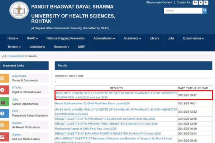Open Result Notification No. 02 GNM Final Year
215x143 pixels.
(92, 103)
